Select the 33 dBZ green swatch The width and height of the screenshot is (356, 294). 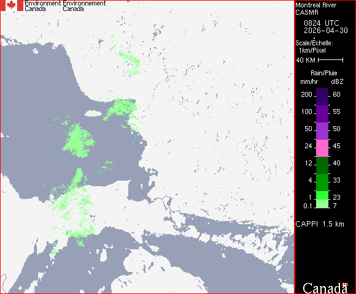click(322, 183)
